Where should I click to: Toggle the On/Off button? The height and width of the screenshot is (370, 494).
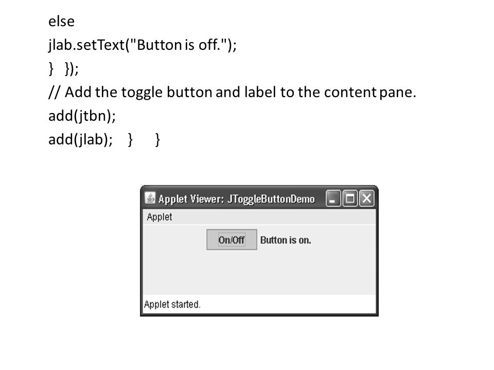point(232,240)
